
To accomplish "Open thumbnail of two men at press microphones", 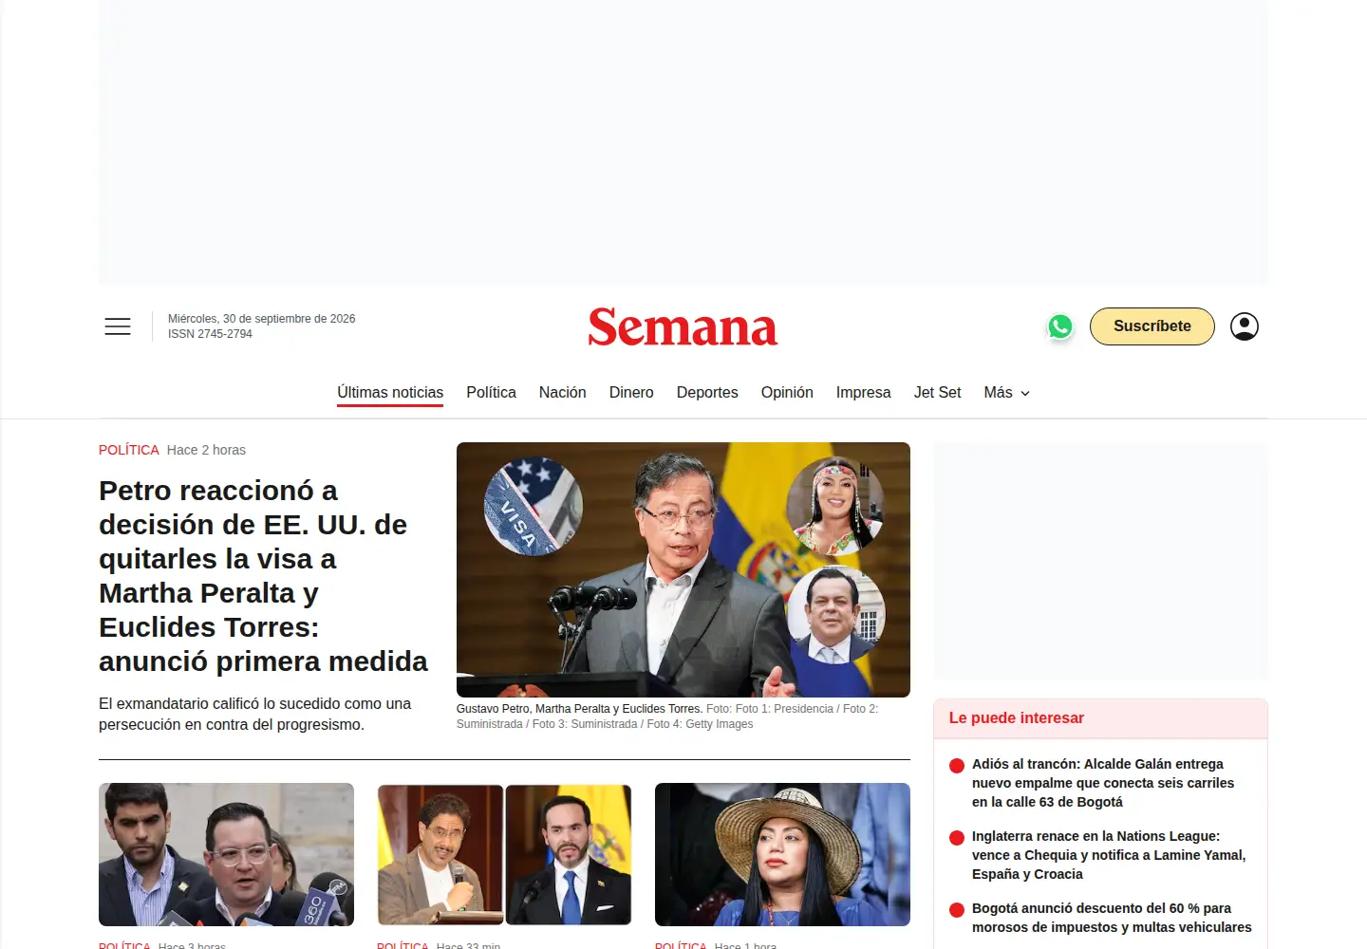I will [226, 854].
